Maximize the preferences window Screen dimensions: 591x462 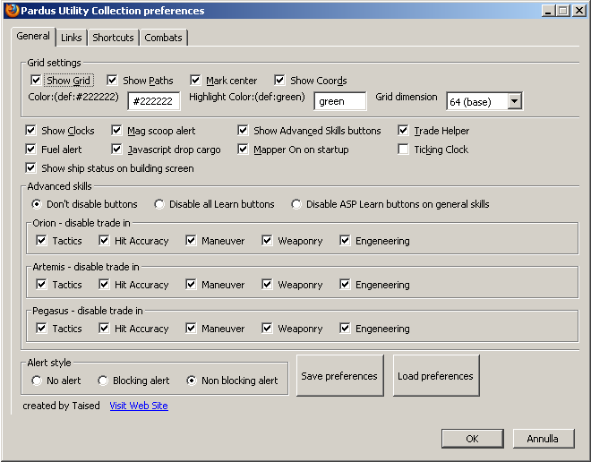[562, 11]
